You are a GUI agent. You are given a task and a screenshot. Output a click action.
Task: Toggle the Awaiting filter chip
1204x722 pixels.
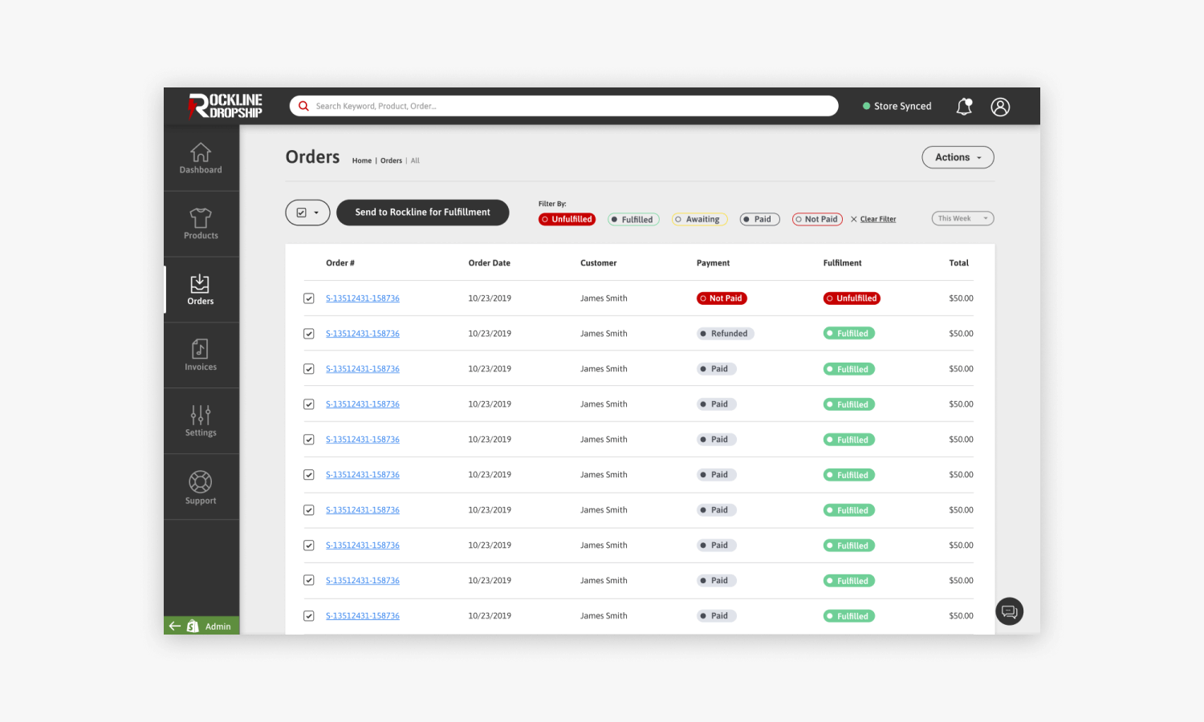tap(699, 219)
